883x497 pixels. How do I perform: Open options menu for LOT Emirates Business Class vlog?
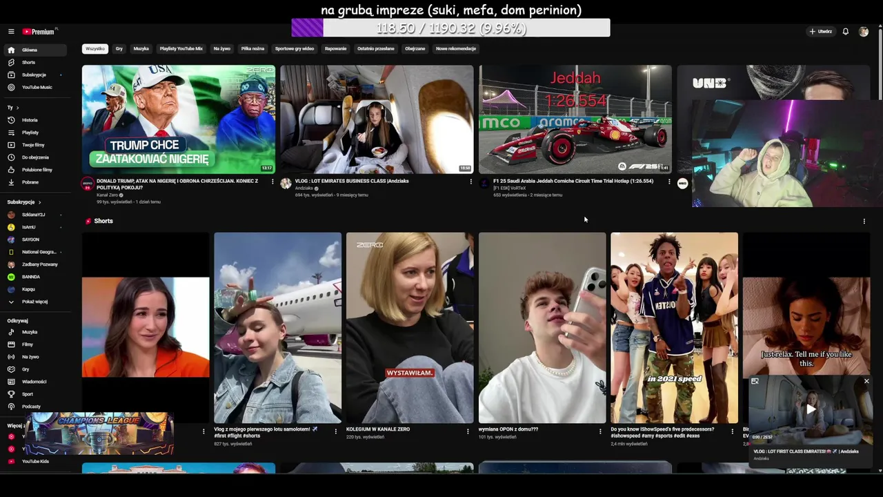[x=471, y=182]
